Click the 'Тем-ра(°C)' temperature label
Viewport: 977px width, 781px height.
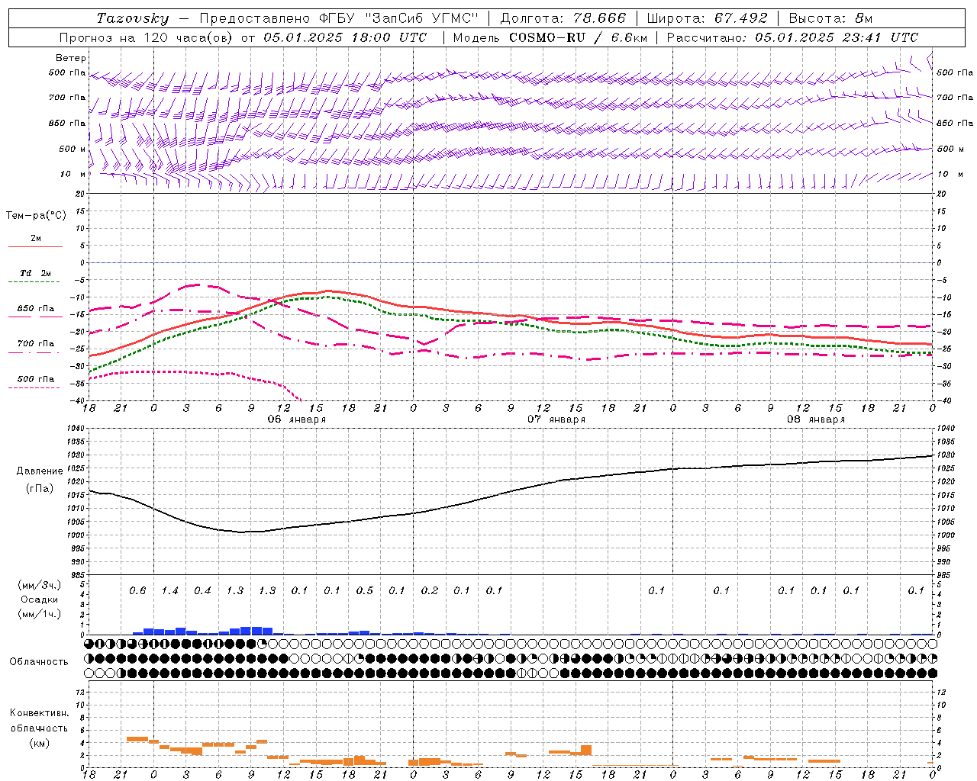(36, 216)
